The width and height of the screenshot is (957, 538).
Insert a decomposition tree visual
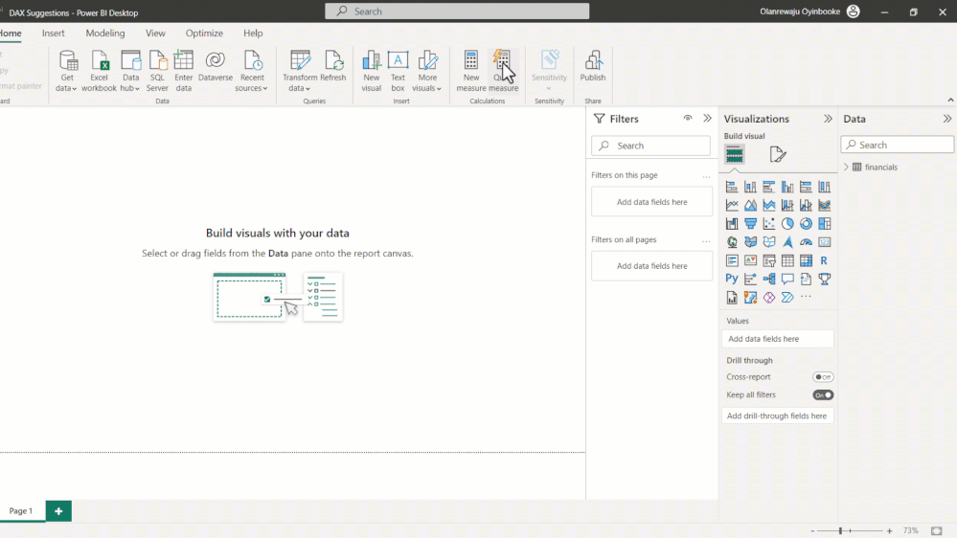click(x=769, y=279)
